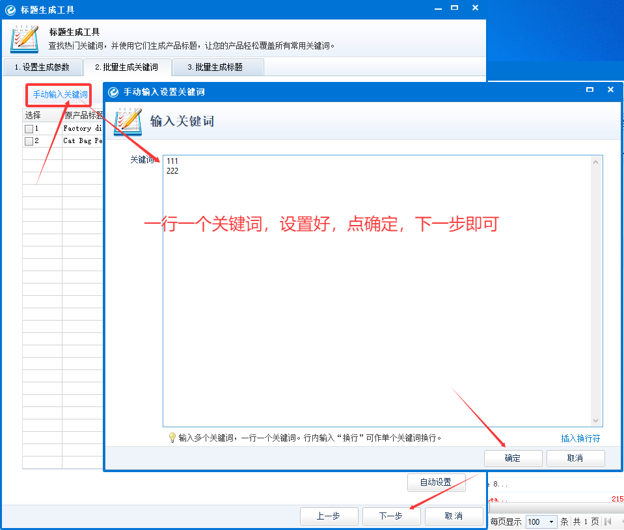Image resolution: width=624 pixels, height=530 pixels.
Task: Select the 2.批量生成关键词 tab
Action: 126,67
